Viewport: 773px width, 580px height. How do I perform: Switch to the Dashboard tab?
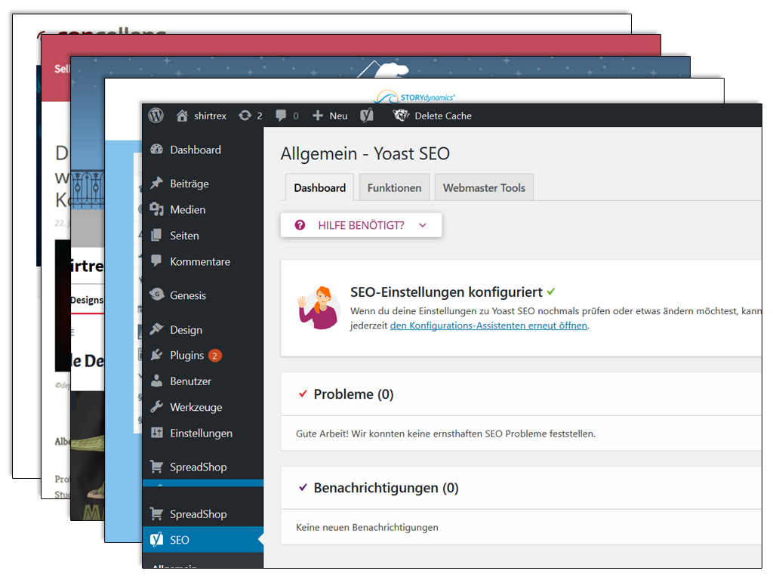click(x=319, y=188)
